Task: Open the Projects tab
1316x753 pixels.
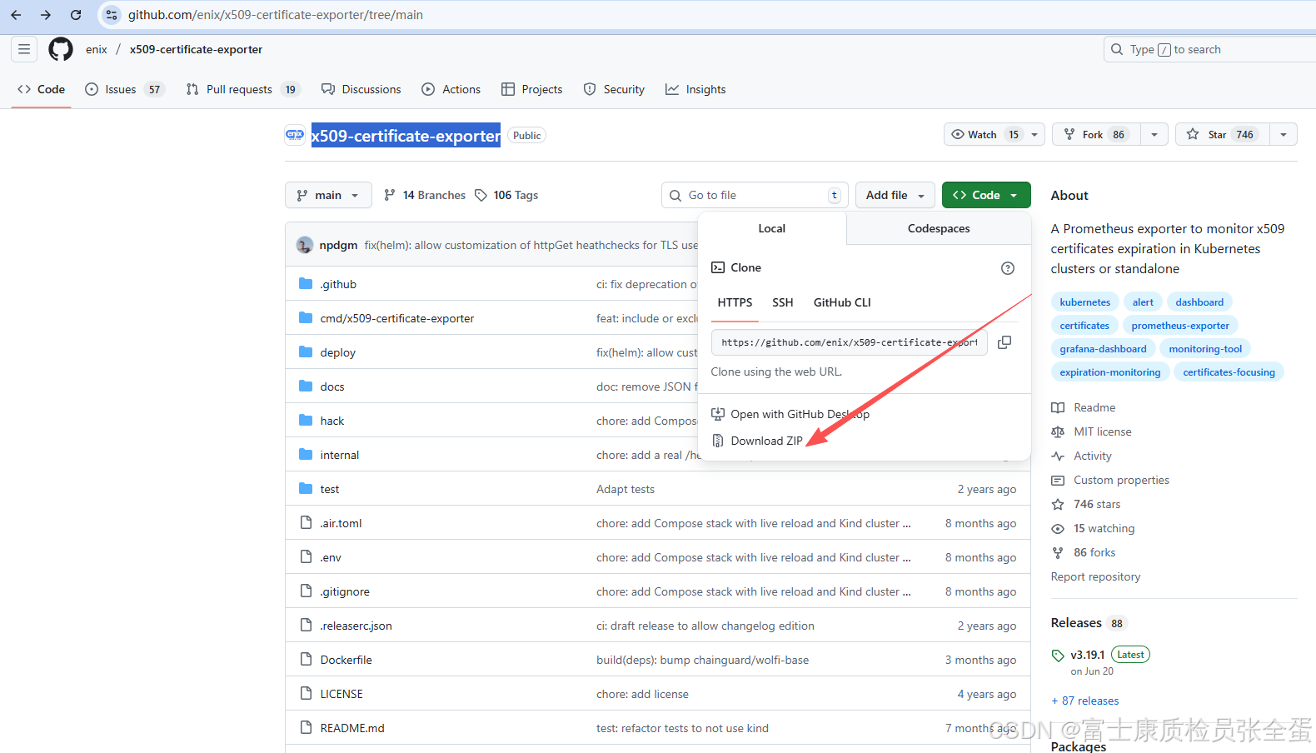Action: [x=532, y=89]
